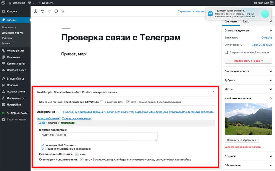Screen dimensions: 275x171
Task: Click Показать все аккаунты link
Action: [77, 118]
